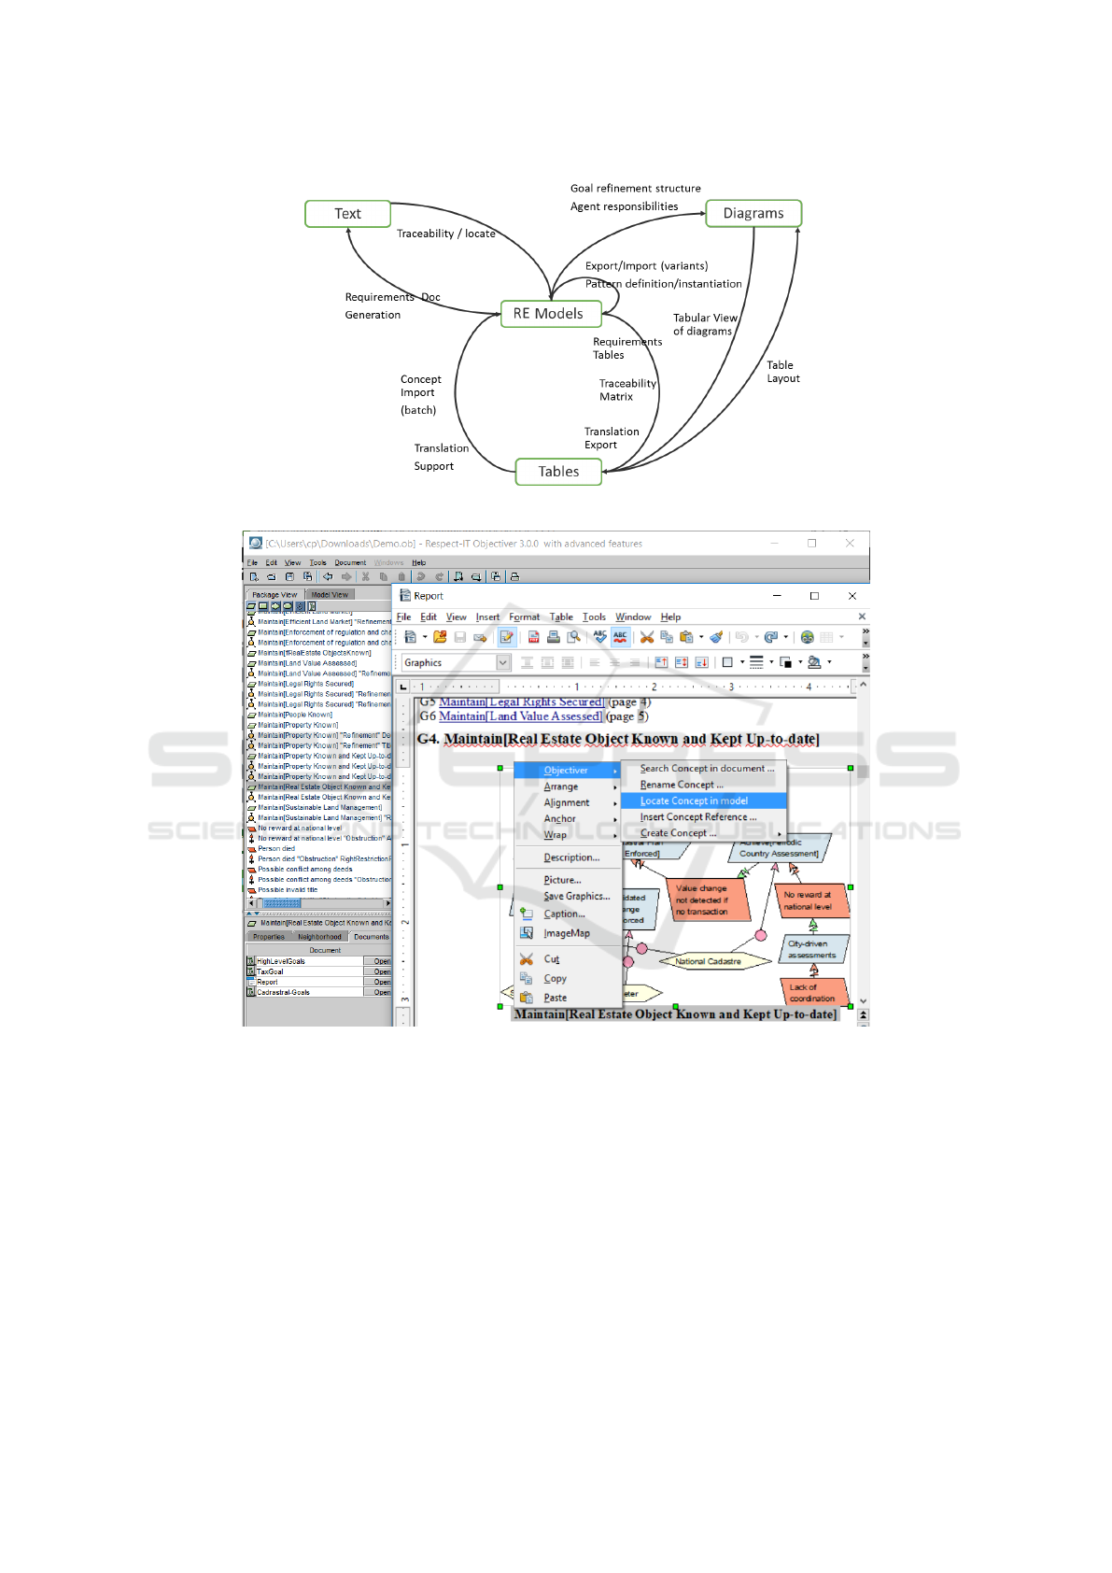Screen dimensions: 1112x1573
Task: Select Maintain[People Known] in the tree
Action: (294, 715)
